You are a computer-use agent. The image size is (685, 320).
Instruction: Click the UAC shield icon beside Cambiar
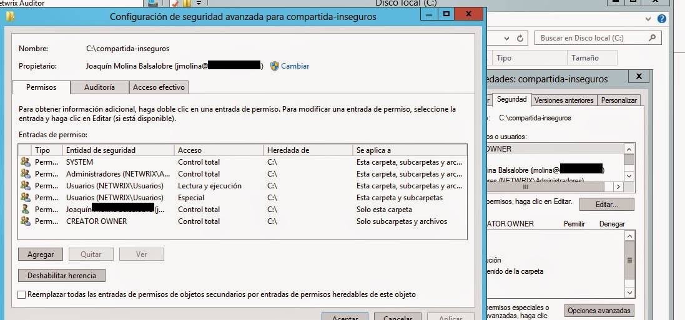[275, 66]
